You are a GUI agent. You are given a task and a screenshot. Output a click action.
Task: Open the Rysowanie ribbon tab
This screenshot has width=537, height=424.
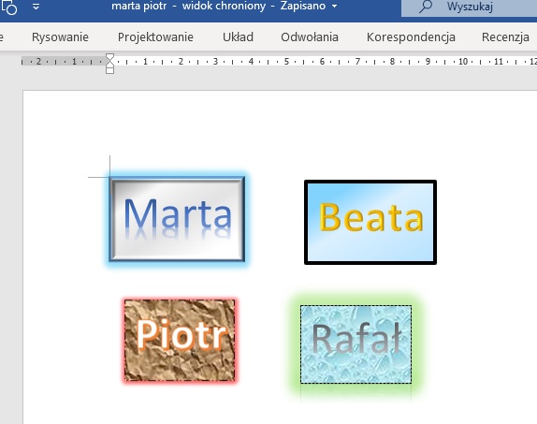point(60,37)
